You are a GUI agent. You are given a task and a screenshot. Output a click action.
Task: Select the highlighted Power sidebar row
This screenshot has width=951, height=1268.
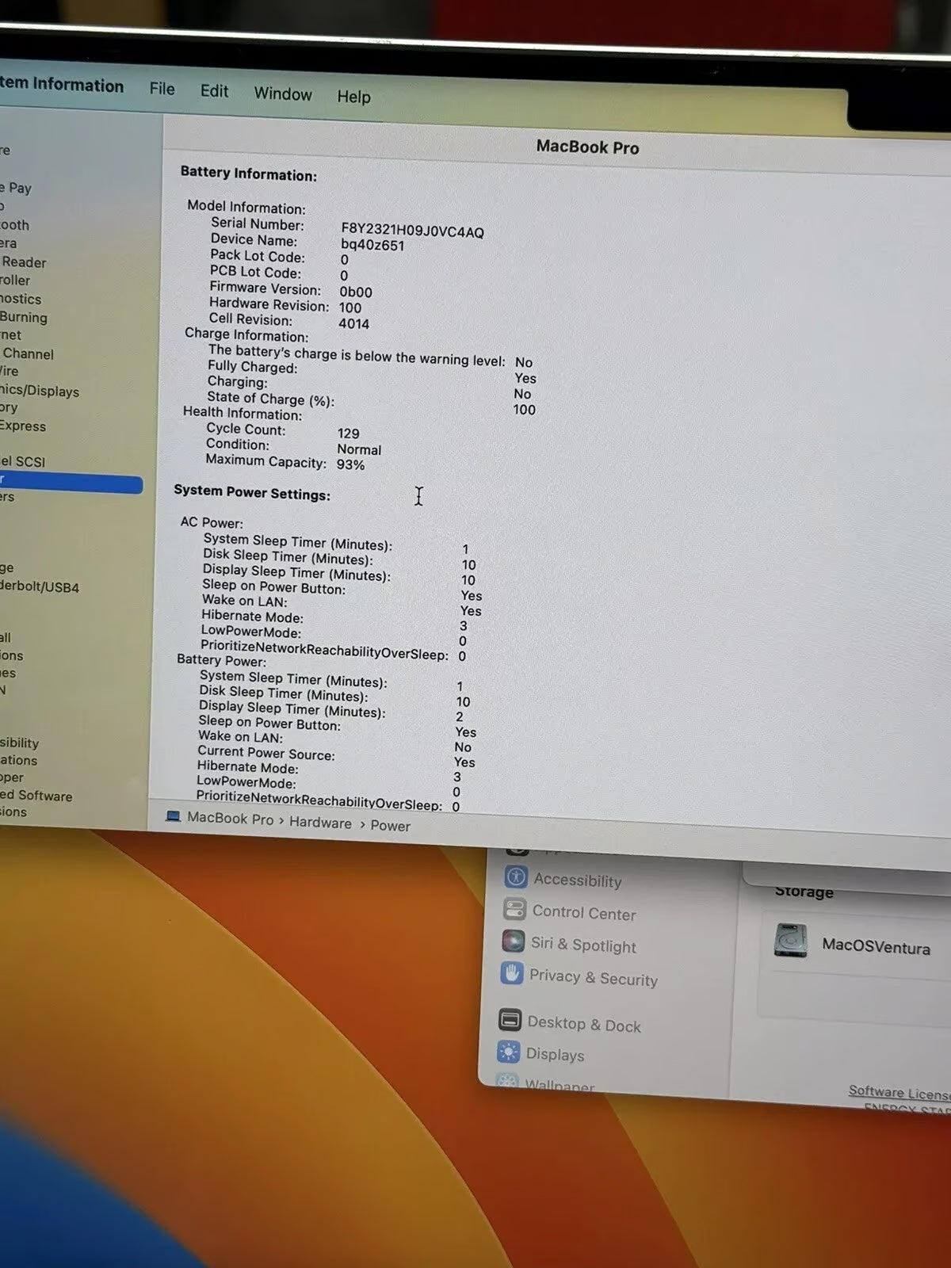[71, 483]
